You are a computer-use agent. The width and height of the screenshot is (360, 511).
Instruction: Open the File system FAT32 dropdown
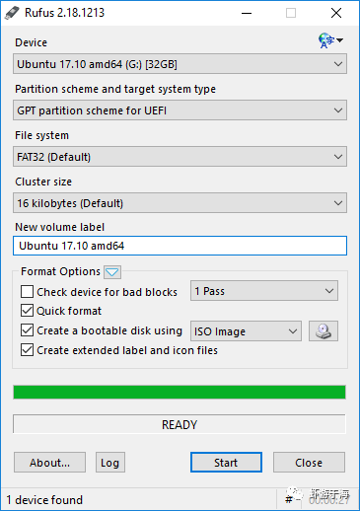click(180, 157)
